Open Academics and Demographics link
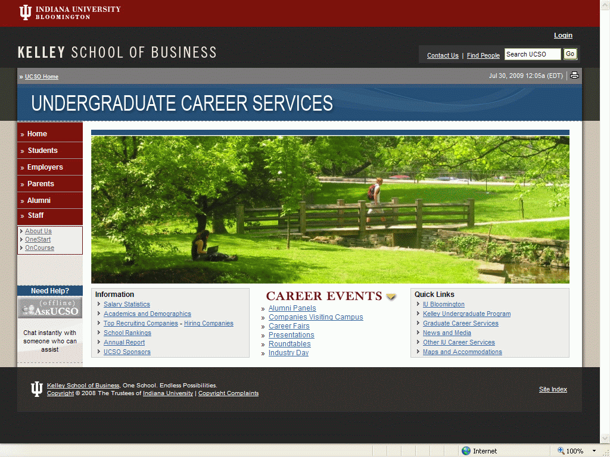610x457 pixels. pos(147,314)
